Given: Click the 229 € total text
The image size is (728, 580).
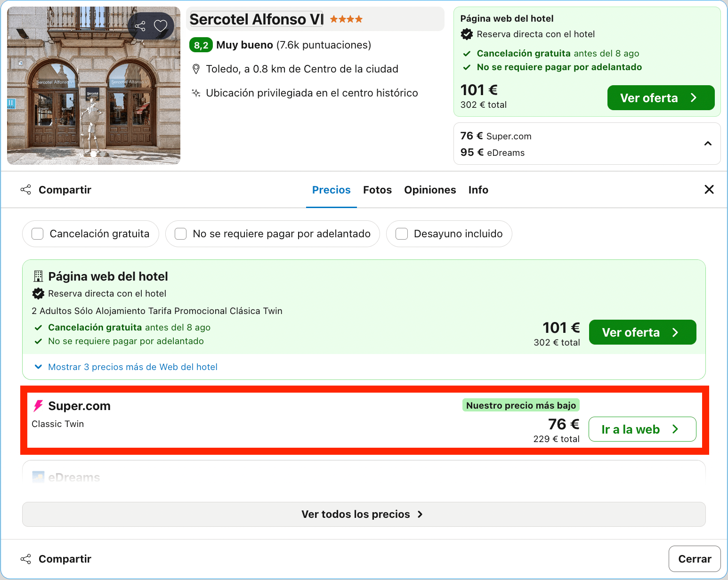Looking at the screenshot, I should point(556,439).
